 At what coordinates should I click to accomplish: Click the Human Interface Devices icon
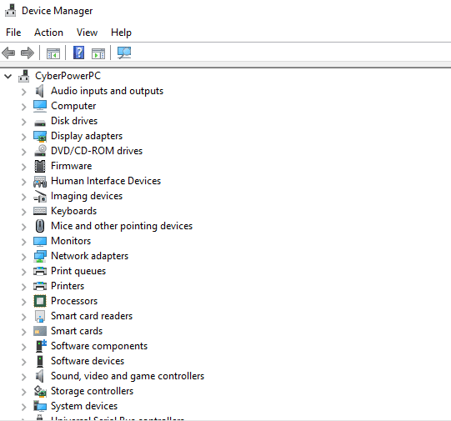[40, 182]
